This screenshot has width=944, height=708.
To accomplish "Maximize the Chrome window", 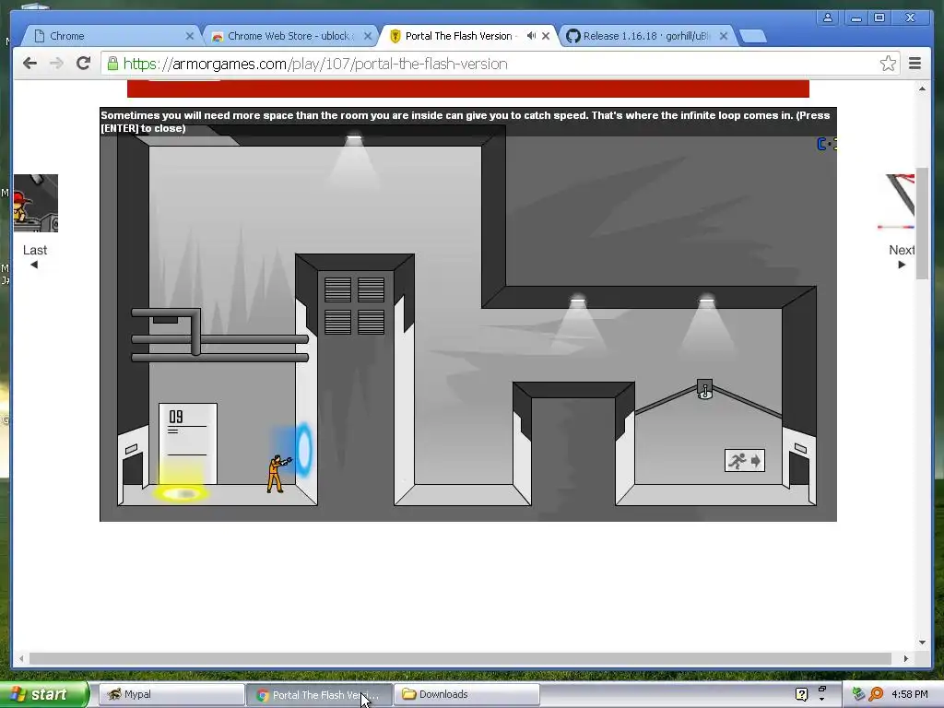I will point(879,18).
